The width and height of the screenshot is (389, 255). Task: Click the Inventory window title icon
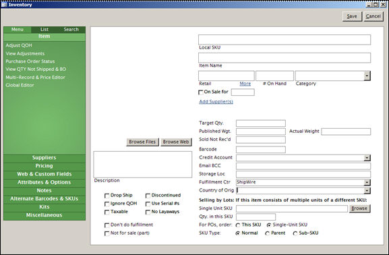click(x=4, y=5)
